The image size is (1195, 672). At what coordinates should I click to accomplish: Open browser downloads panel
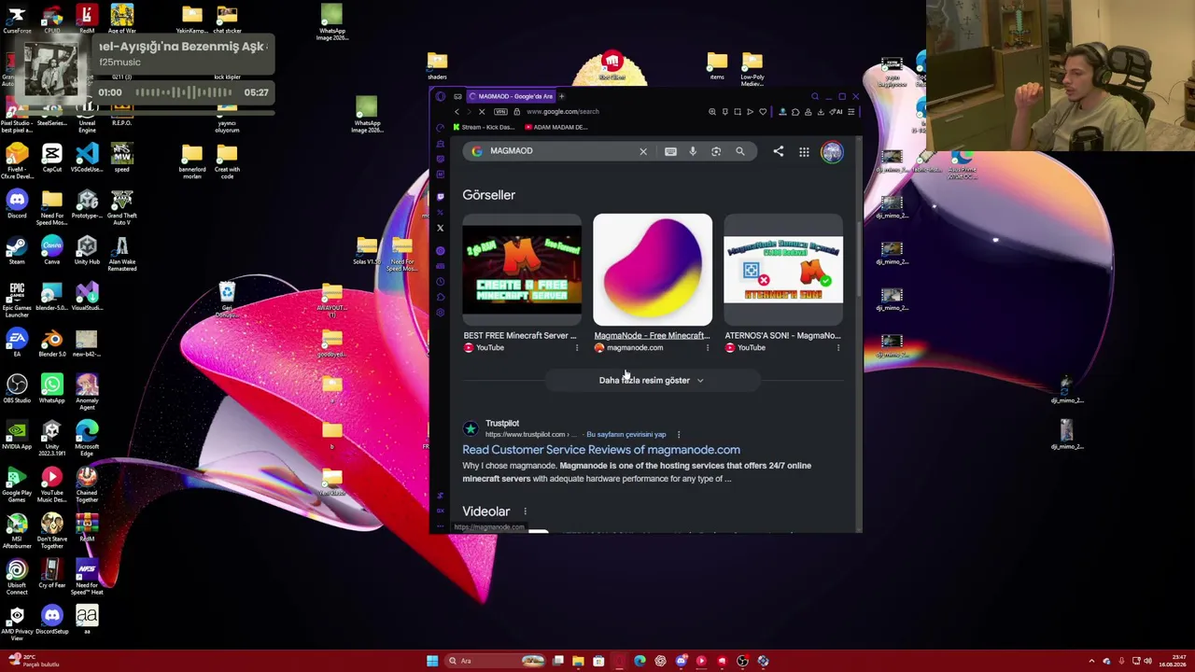point(821,112)
